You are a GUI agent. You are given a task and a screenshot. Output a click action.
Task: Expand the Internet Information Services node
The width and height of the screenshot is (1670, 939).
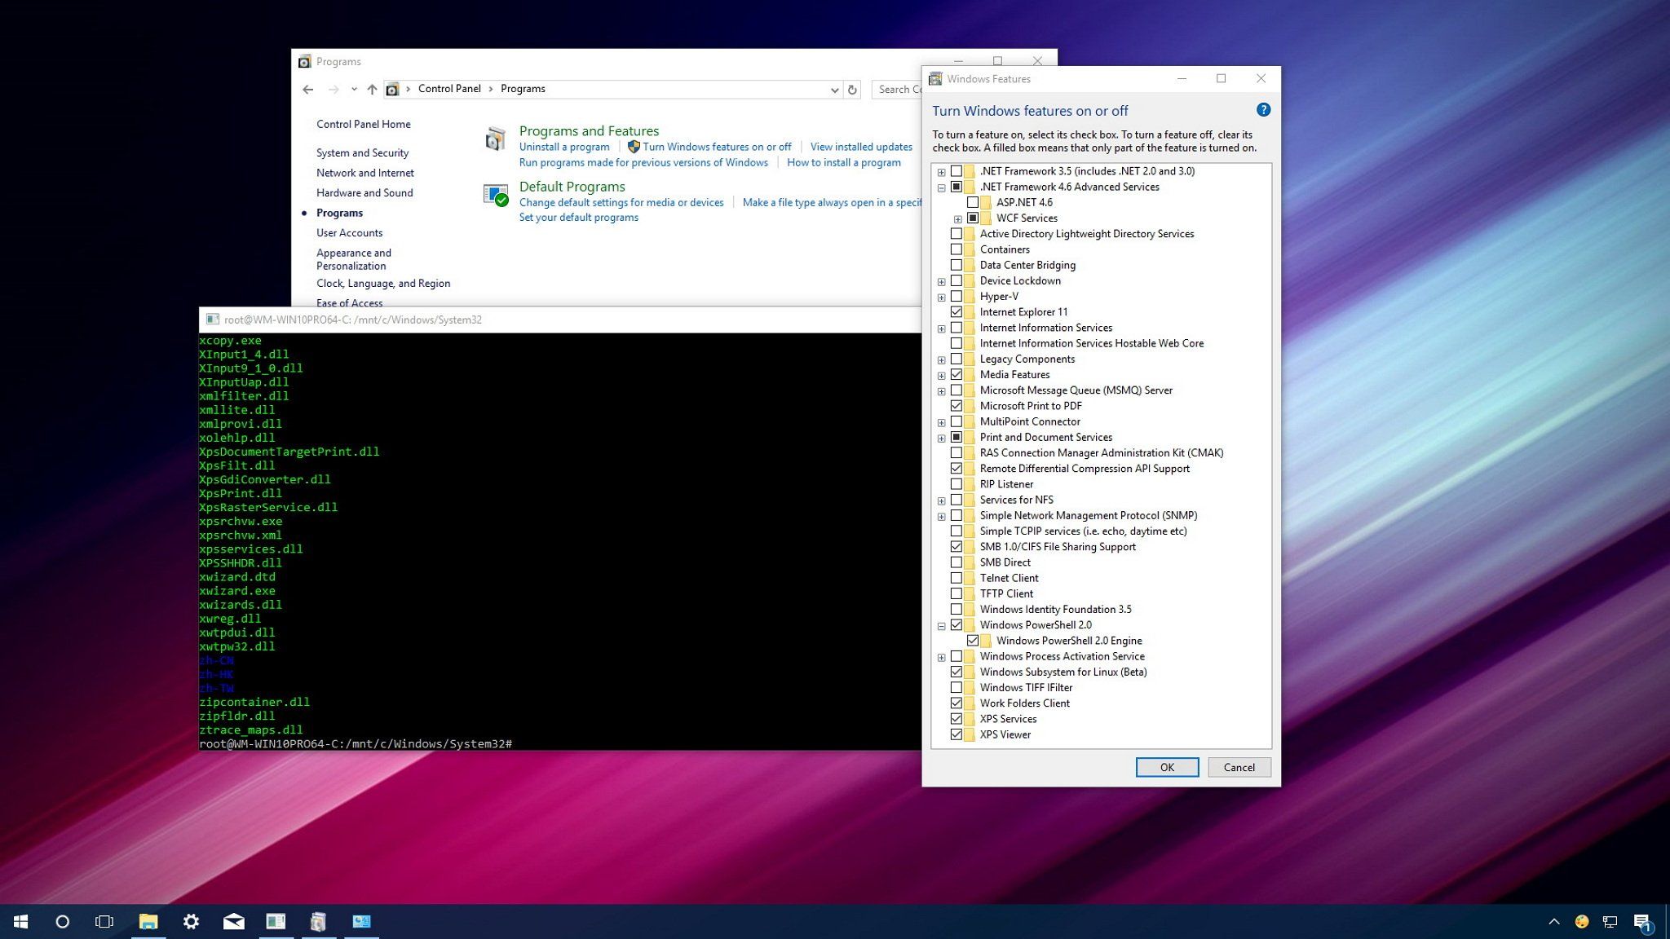(942, 327)
